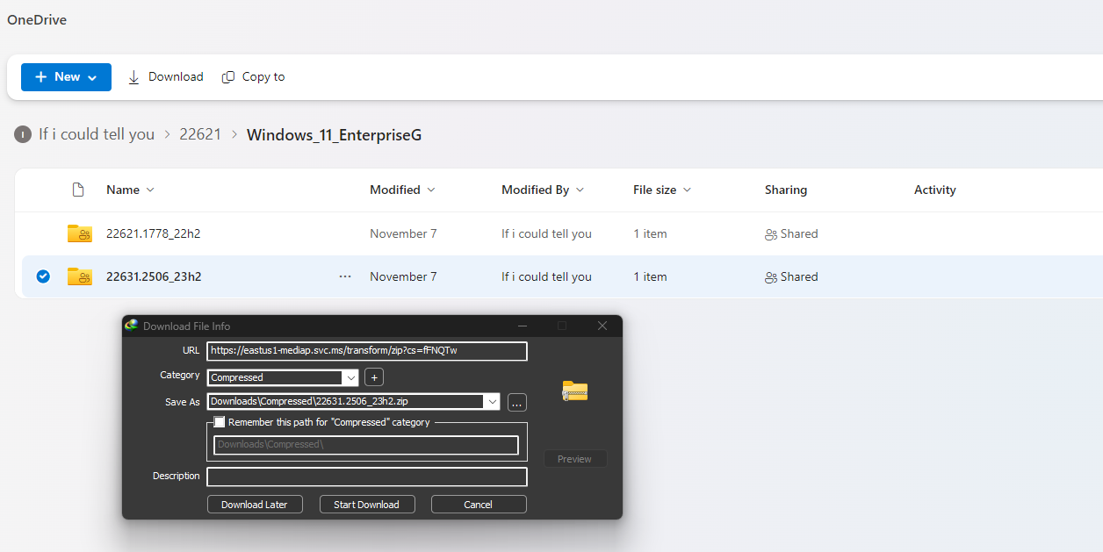Click the New button in OneDrive
Screen dimensions: 1103x552
tap(66, 77)
